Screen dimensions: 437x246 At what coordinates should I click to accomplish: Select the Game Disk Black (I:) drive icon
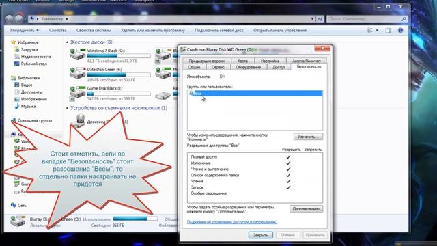pos(77,93)
